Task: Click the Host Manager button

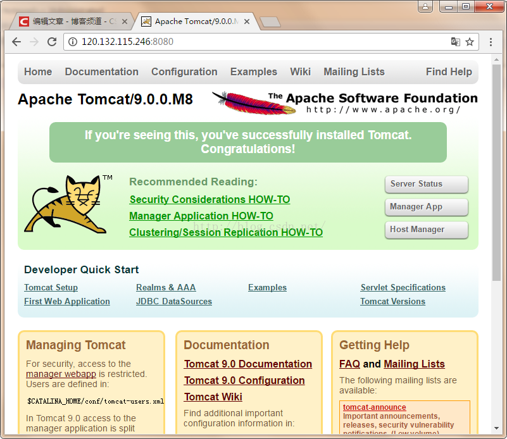Action: tap(427, 230)
